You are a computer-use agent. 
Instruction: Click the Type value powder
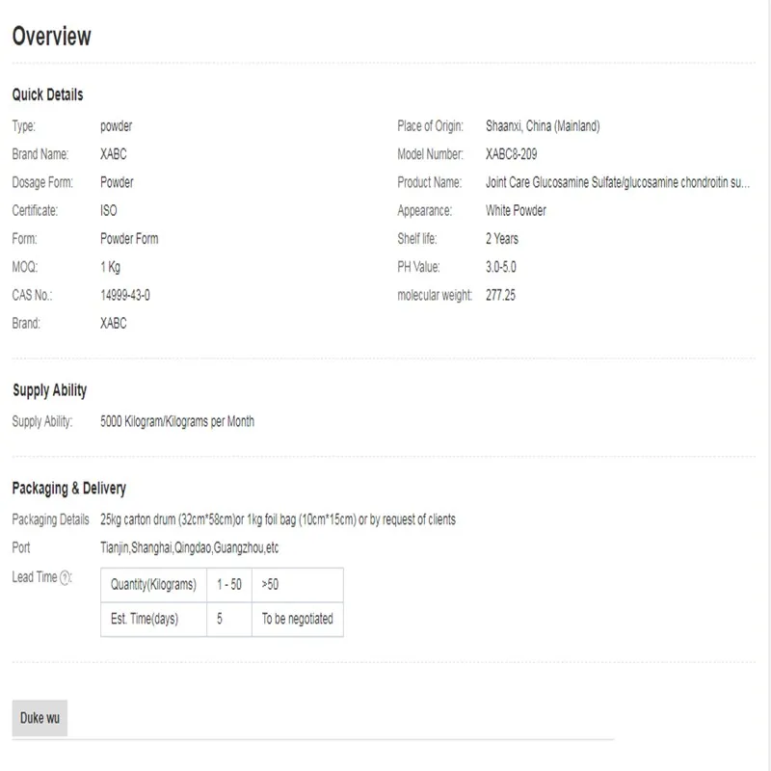pyautogui.click(x=116, y=126)
